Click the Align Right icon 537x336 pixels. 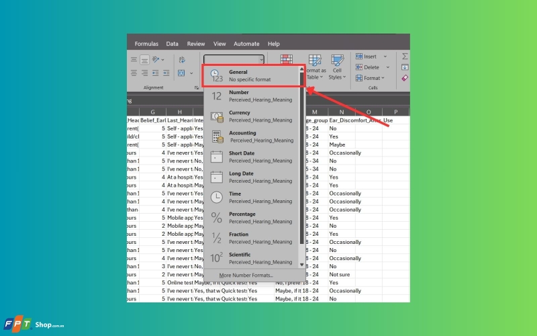(x=144, y=73)
